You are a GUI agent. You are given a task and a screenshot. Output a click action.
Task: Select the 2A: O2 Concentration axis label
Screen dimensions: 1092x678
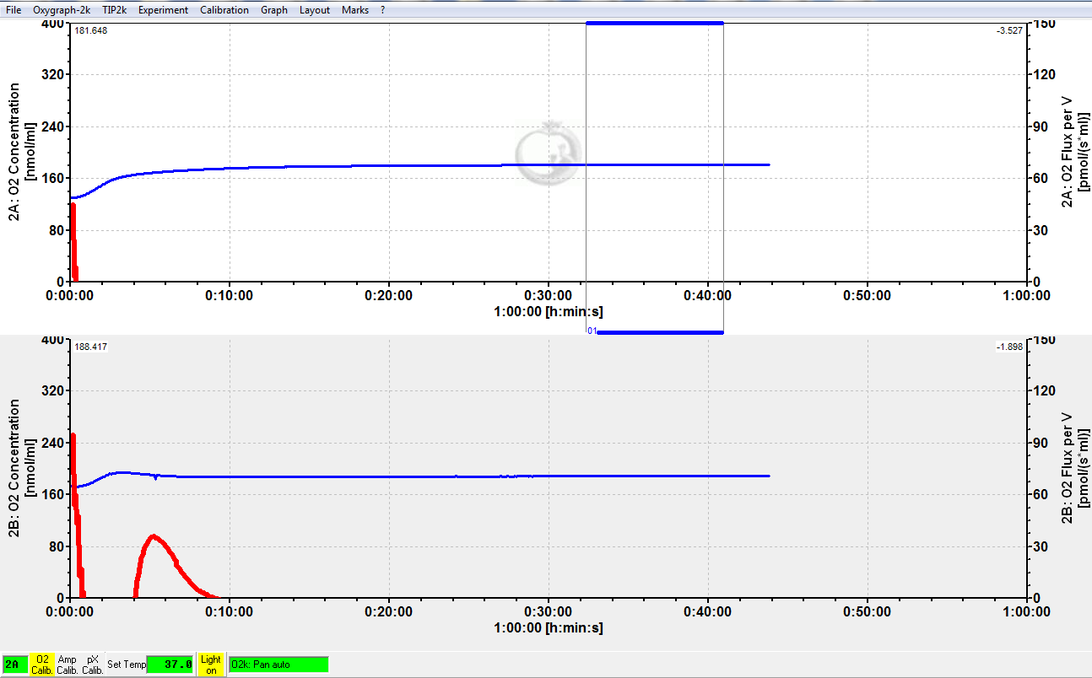(23, 152)
